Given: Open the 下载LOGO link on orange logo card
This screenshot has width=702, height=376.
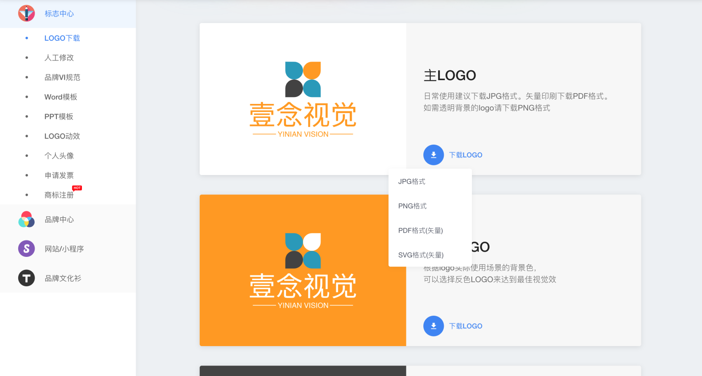Looking at the screenshot, I should pos(465,326).
